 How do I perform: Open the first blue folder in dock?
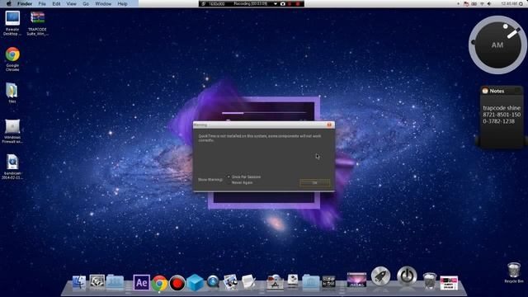[x=115, y=282]
